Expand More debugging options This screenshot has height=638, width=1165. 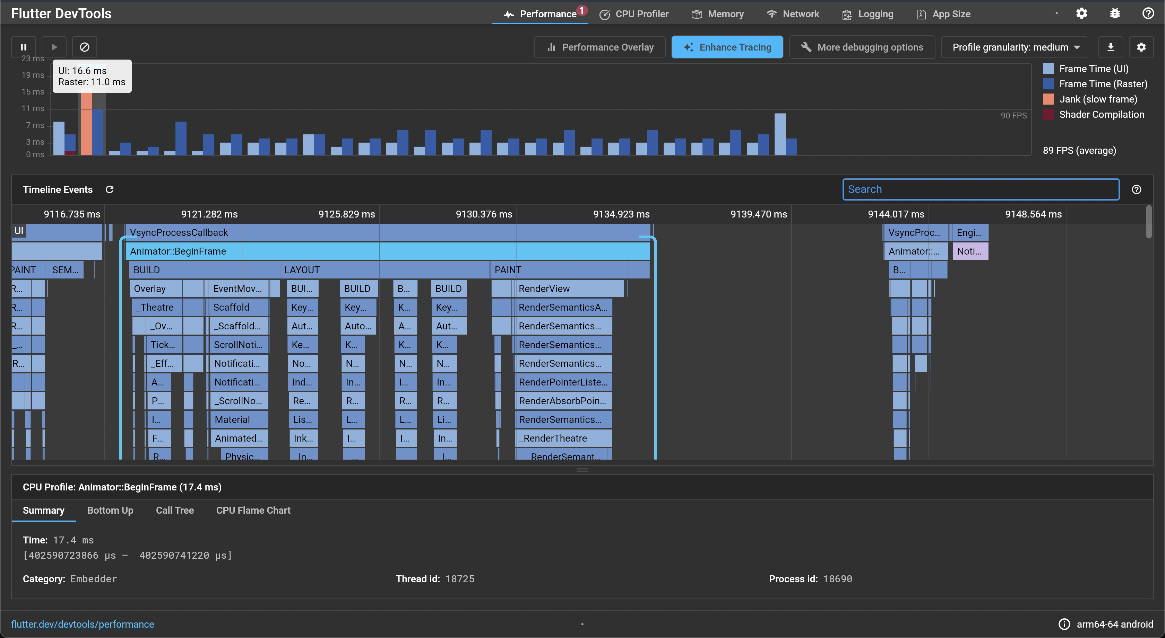click(x=862, y=46)
